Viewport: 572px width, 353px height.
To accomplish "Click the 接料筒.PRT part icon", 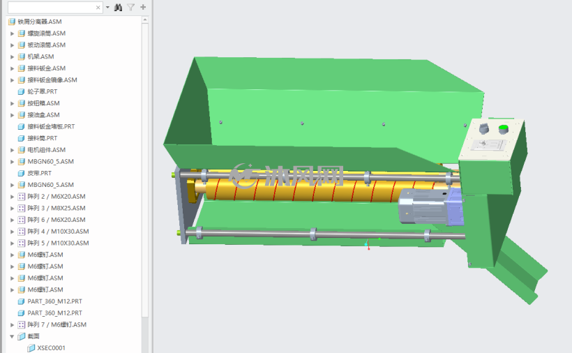I will click(x=22, y=138).
